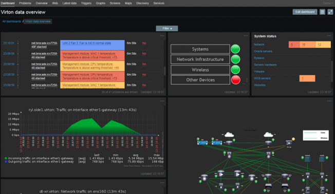
Task: Open System status widget three-dot menu
Action: [329, 36]
